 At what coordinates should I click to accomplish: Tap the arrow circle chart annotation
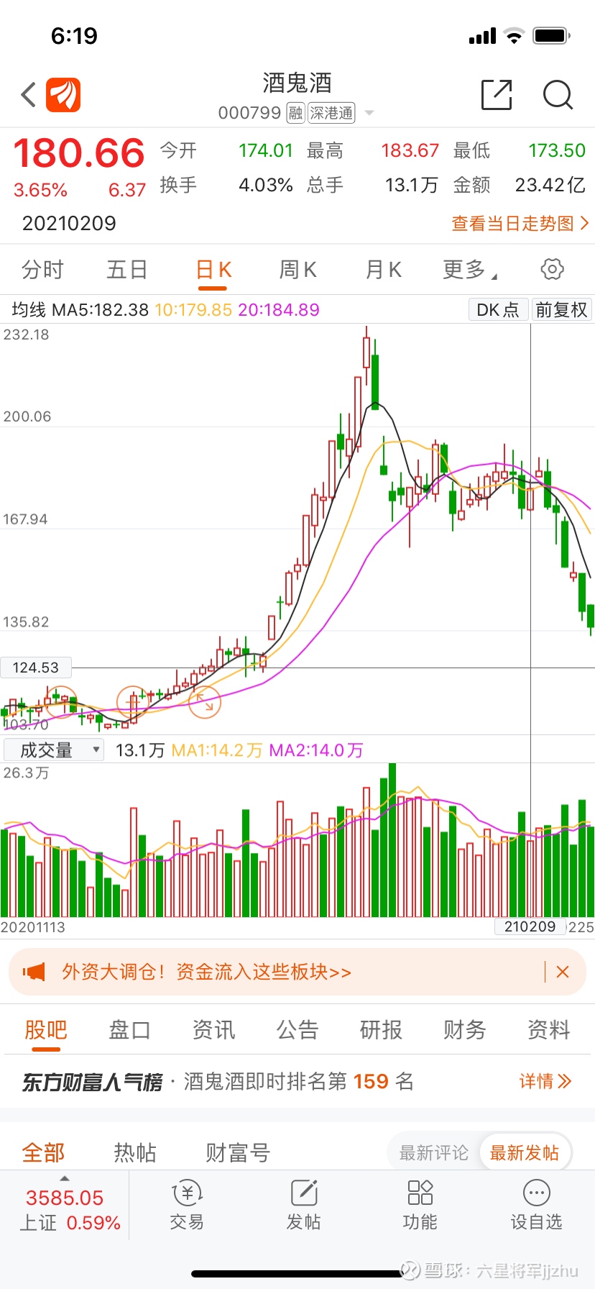pos(205,702)
